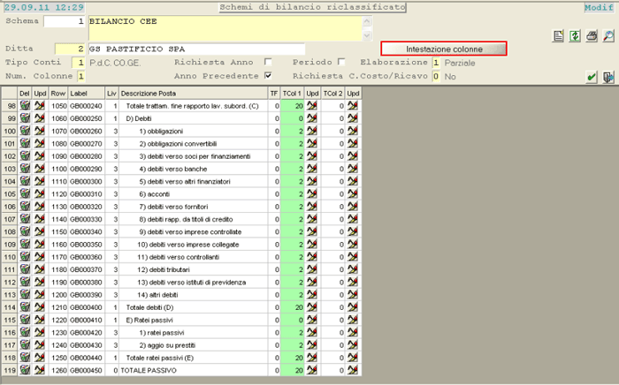
Task: Uncheck the Anno Precedente checkbox
Action: 268,77
